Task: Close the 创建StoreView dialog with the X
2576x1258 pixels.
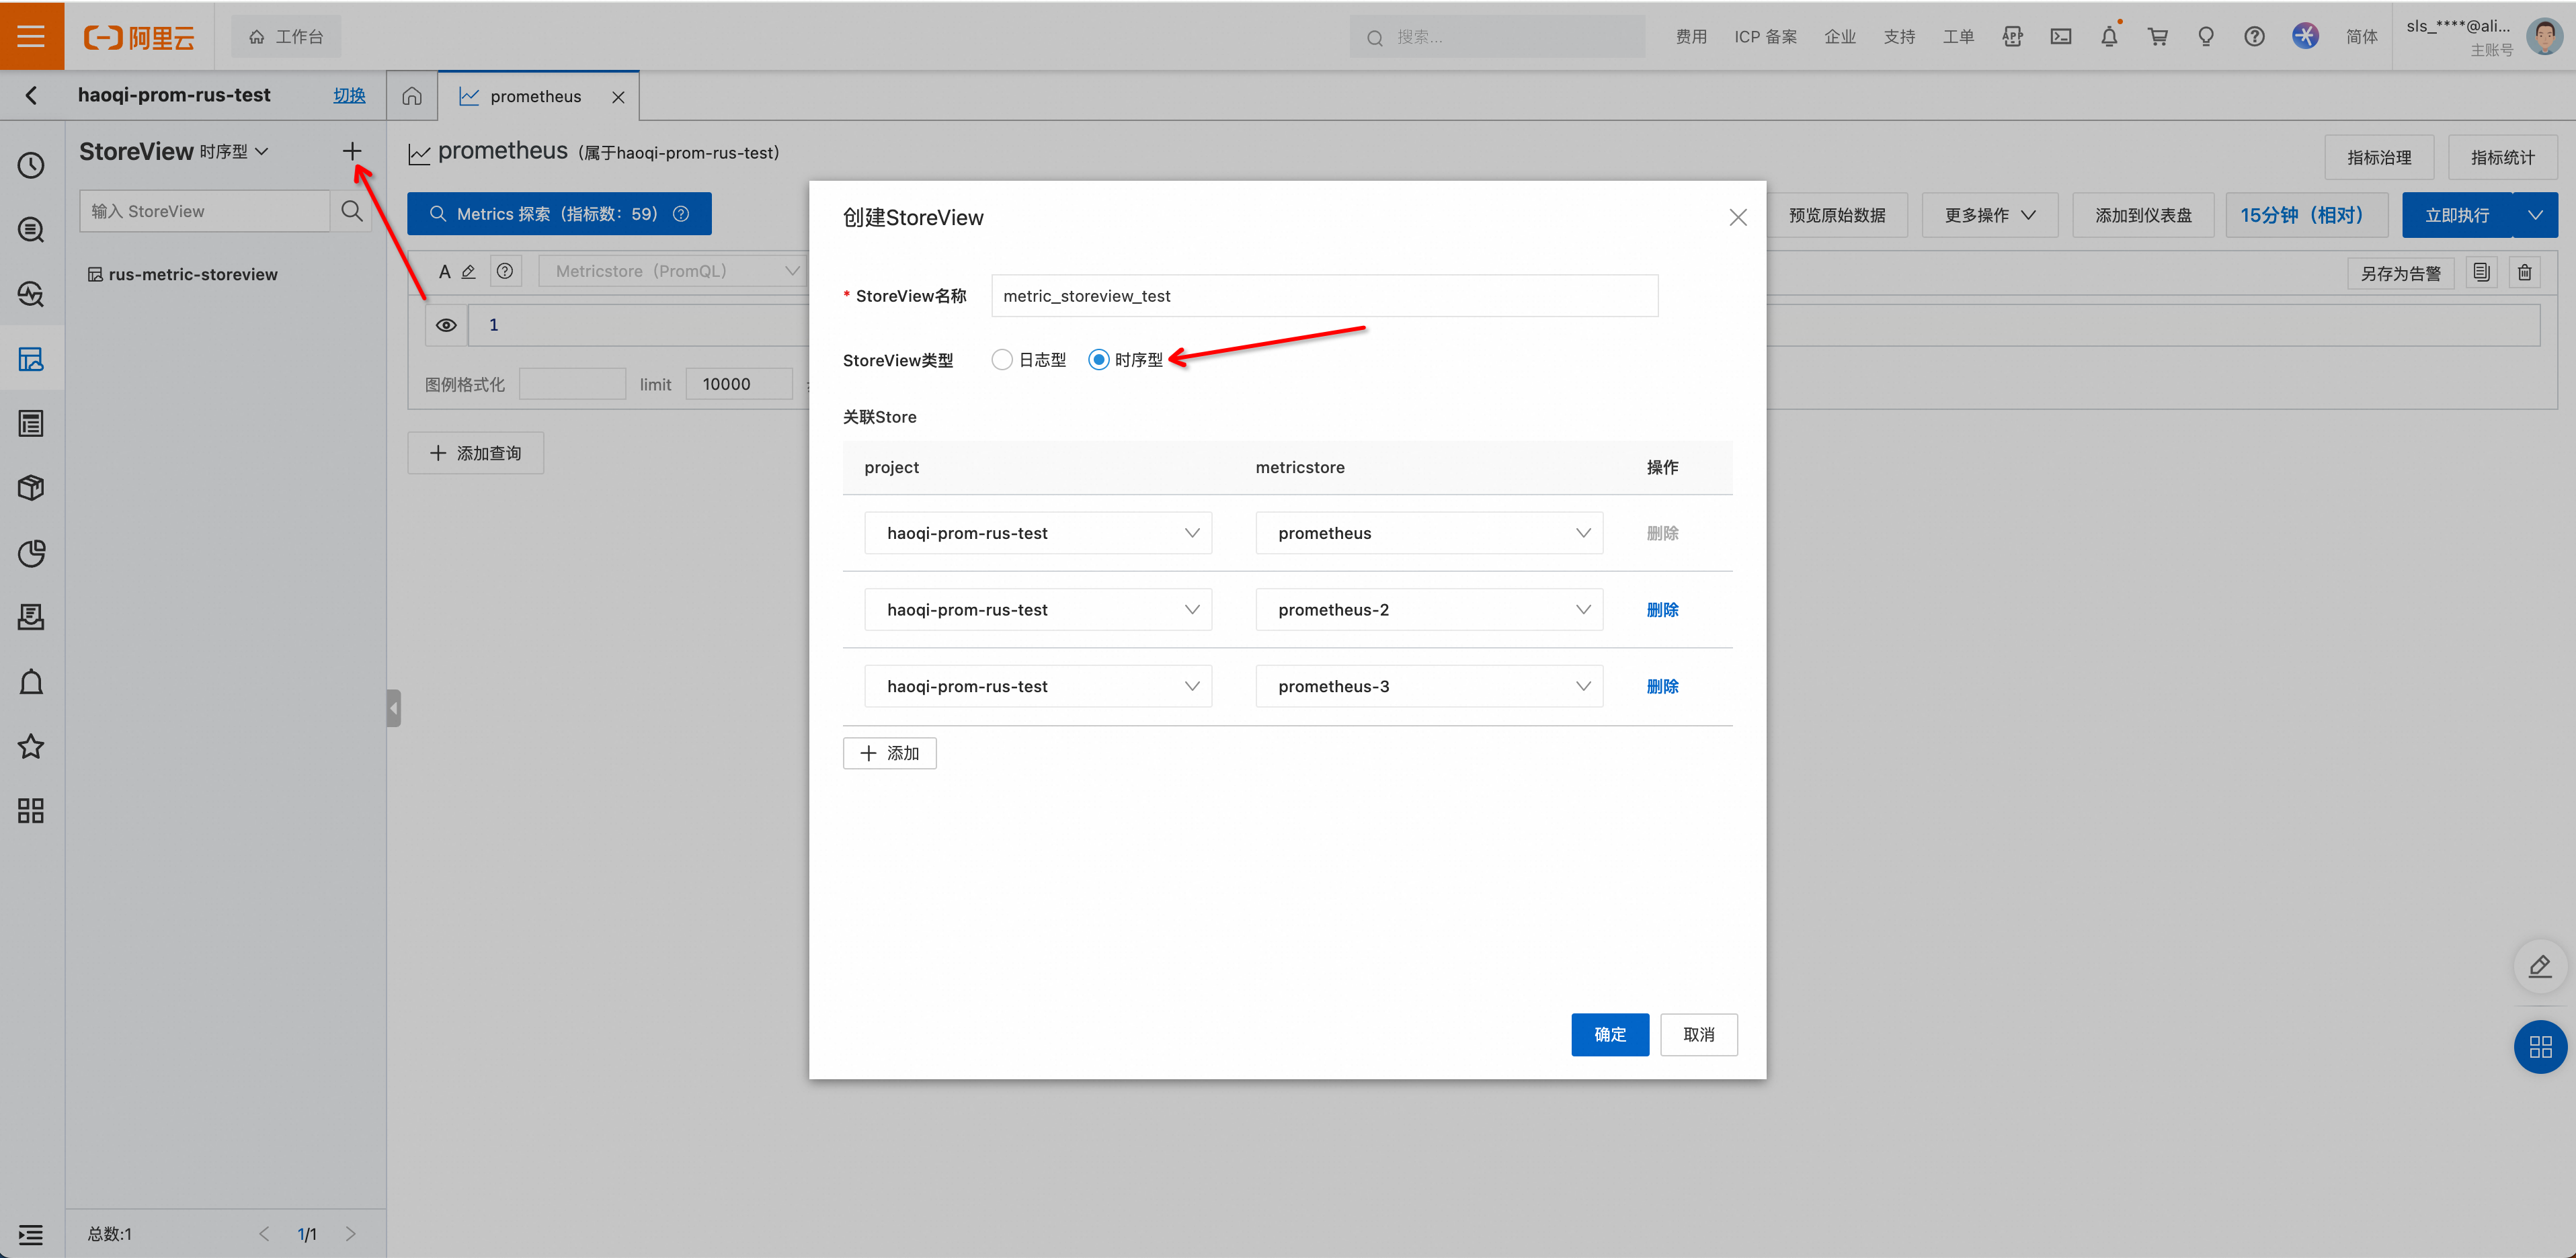Action: (x=1738, y=217)
